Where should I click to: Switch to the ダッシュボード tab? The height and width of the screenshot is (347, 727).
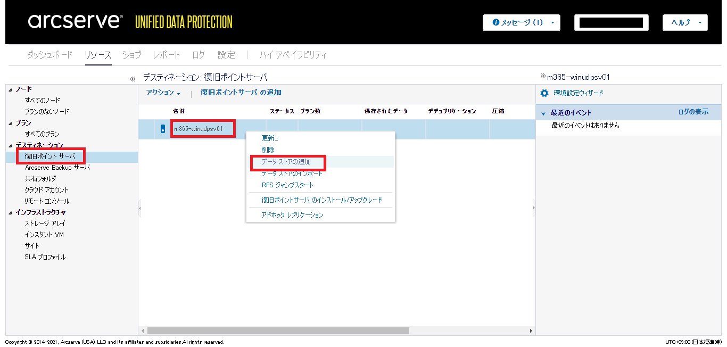pos(50,55)
